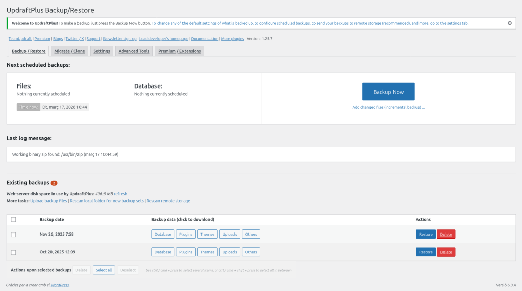Screen dimensions: 522x291
Task: Click Add changed files incremental backup link
Action: click(388, 107)
